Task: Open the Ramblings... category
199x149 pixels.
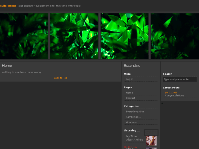Action: [x=133, y=117]
